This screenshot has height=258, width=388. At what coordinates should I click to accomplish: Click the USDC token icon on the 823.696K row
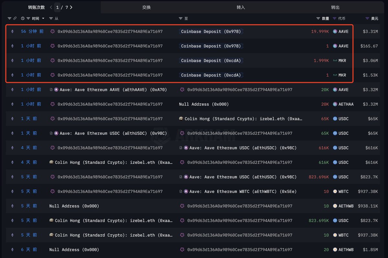coord(335,177)
